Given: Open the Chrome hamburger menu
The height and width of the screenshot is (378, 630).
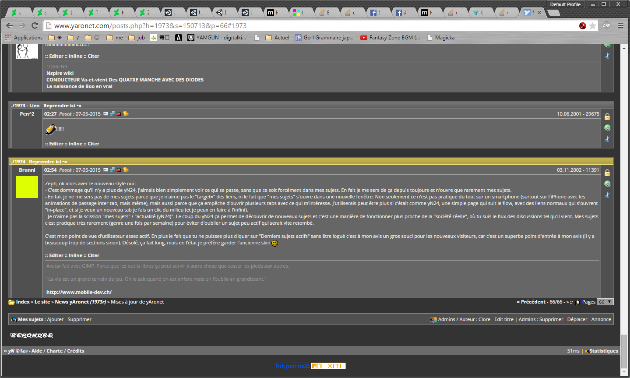Looking at the screenshot, I should tap(620, 26).
